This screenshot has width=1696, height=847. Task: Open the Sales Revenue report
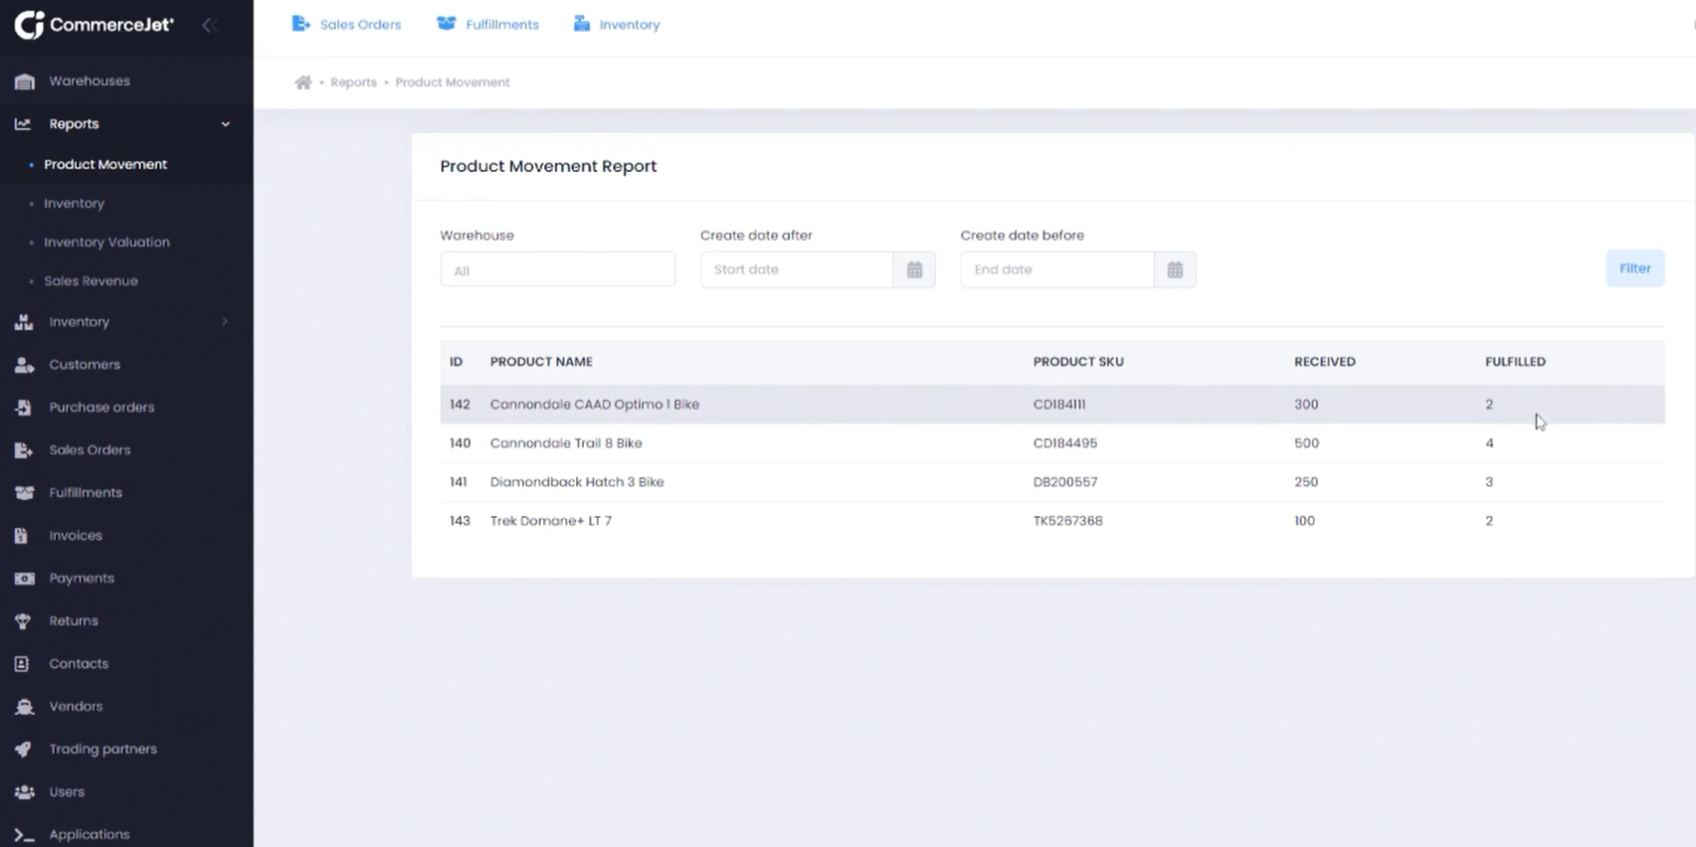coord(91,281)
